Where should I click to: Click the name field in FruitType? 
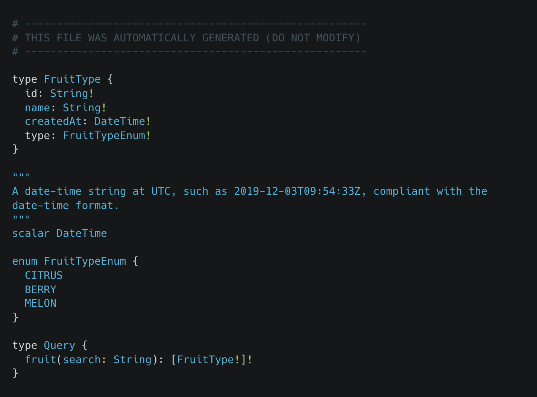coord(37,108)
